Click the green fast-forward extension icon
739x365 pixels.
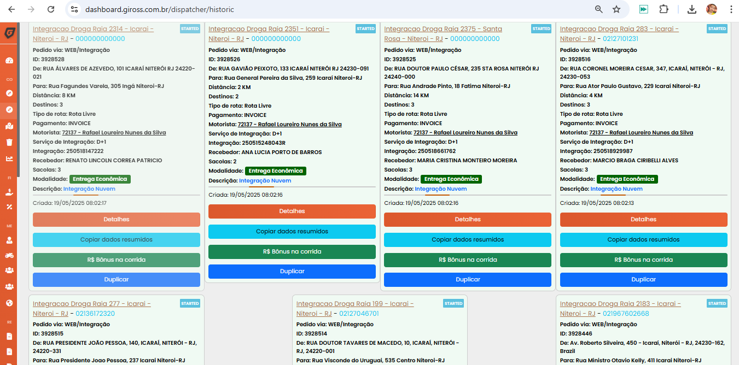pyautogui.click(x=644, y=9)
